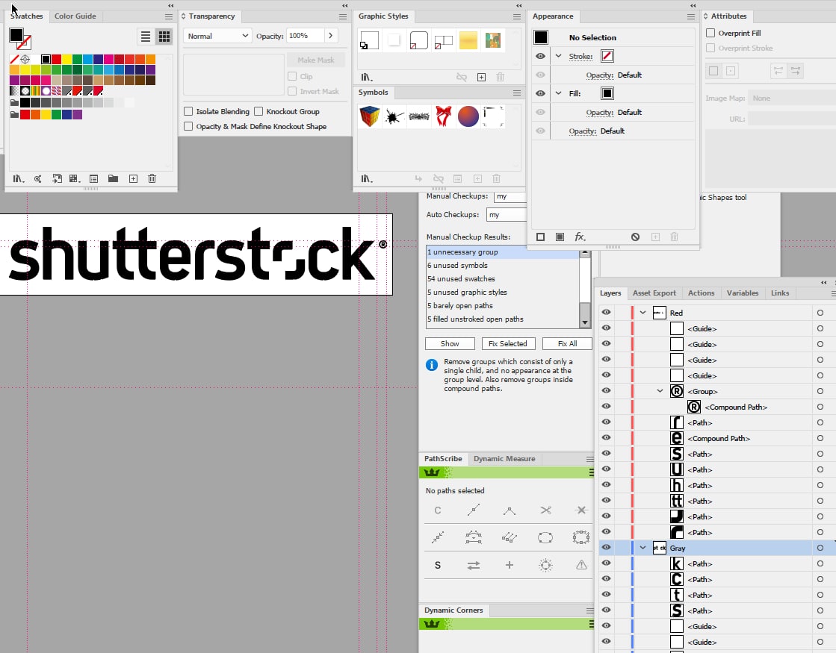Click the Fill box in Swatches panel
Image resolution: width=836 pixels, height=653 pixels.
(x=16, y=35)
